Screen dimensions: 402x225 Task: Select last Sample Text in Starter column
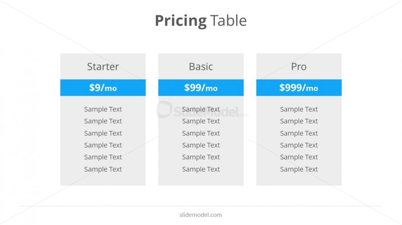103,169
